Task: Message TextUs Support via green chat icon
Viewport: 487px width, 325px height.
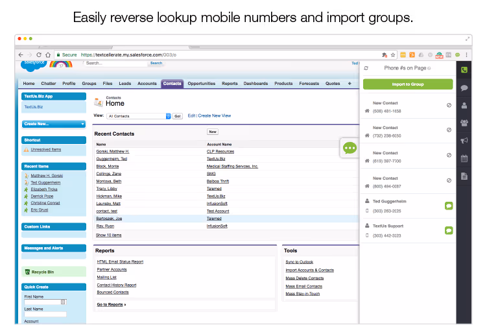Action: coord(449,230)
